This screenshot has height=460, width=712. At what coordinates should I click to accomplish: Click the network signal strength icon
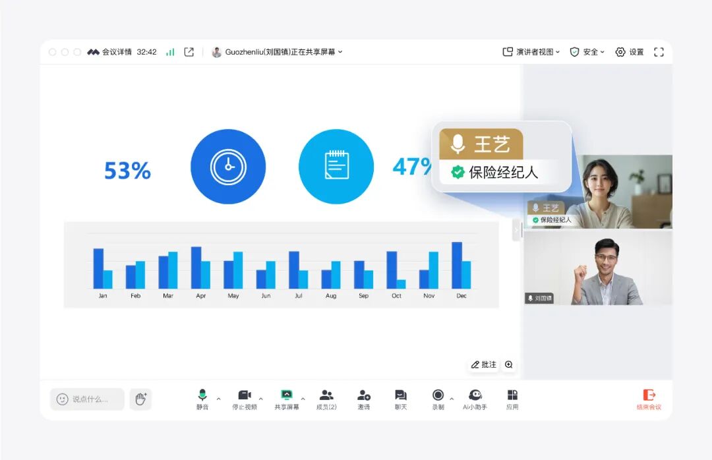click(170, 52)
